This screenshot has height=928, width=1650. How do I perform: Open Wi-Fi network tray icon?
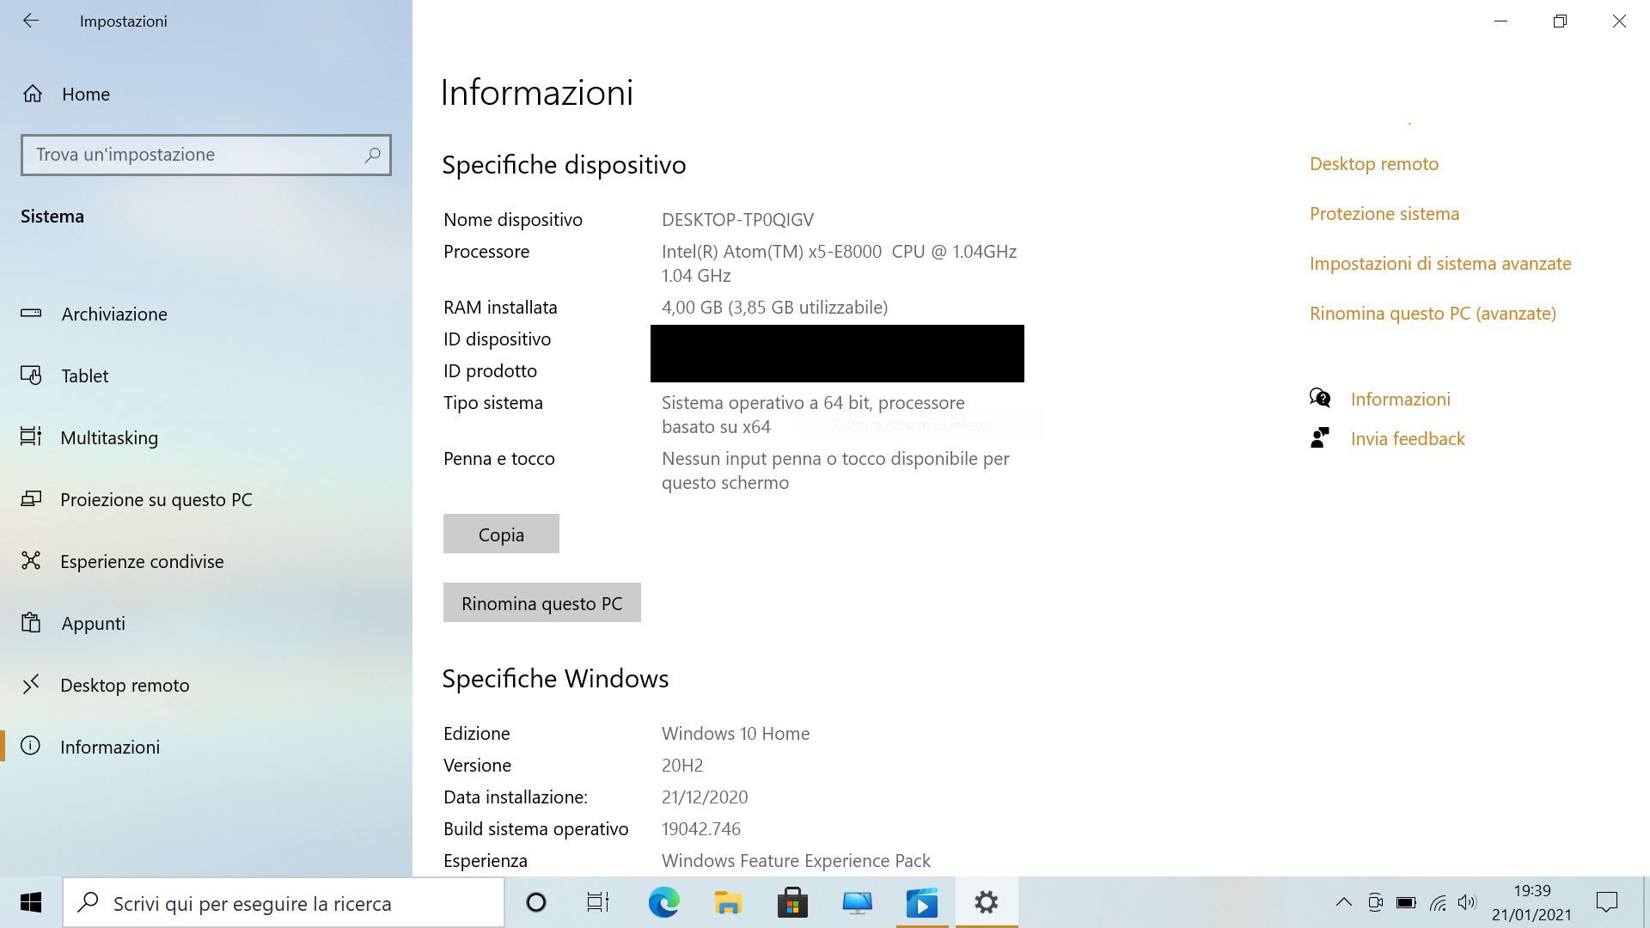tap(1437, 902)
